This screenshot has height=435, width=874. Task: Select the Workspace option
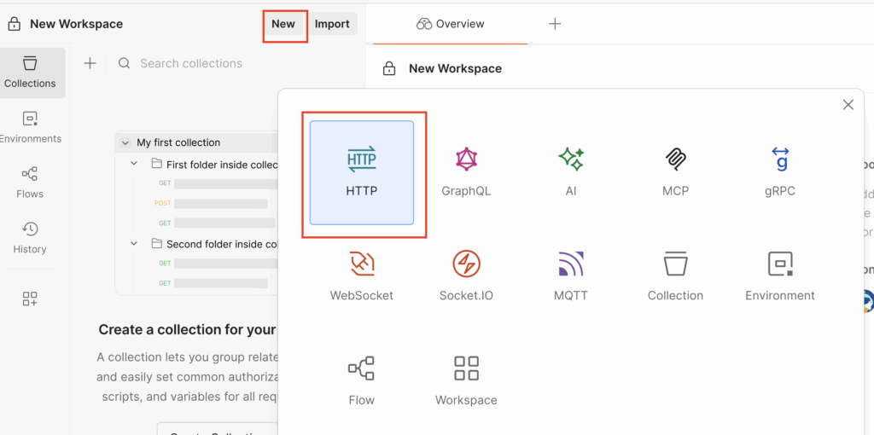pos(466,381)
